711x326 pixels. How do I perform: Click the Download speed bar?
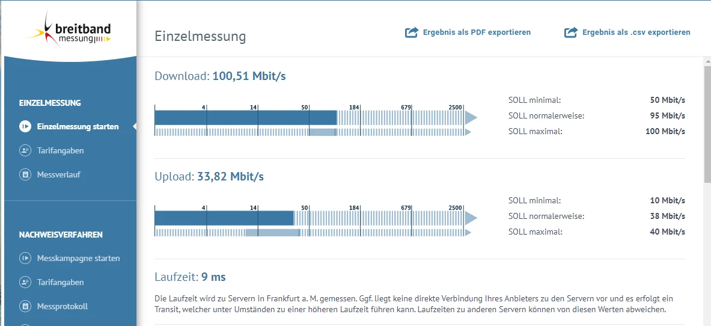tap(245, 117)
